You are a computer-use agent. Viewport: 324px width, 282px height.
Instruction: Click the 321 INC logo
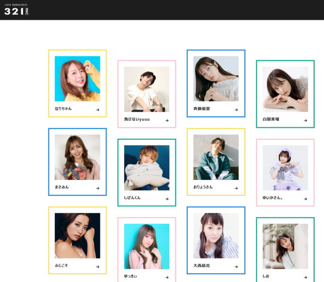click(16, 10)
